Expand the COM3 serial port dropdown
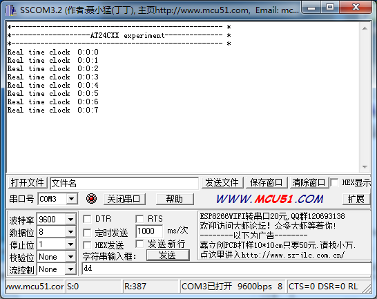 71,199
